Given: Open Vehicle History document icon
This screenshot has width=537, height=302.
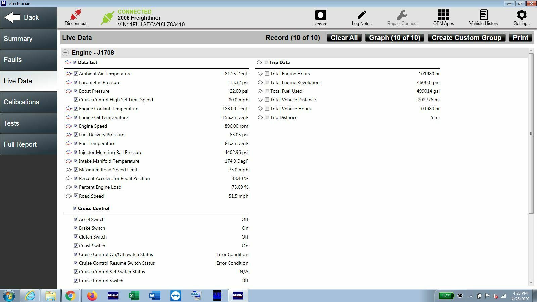Looking at the screenshot, I should pos(484,15).
